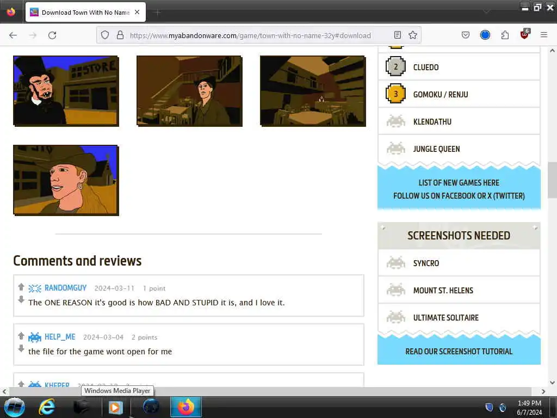Open the CLUEDO game link
The width and height of the screenshot is (557, 418).
point(425,67)
